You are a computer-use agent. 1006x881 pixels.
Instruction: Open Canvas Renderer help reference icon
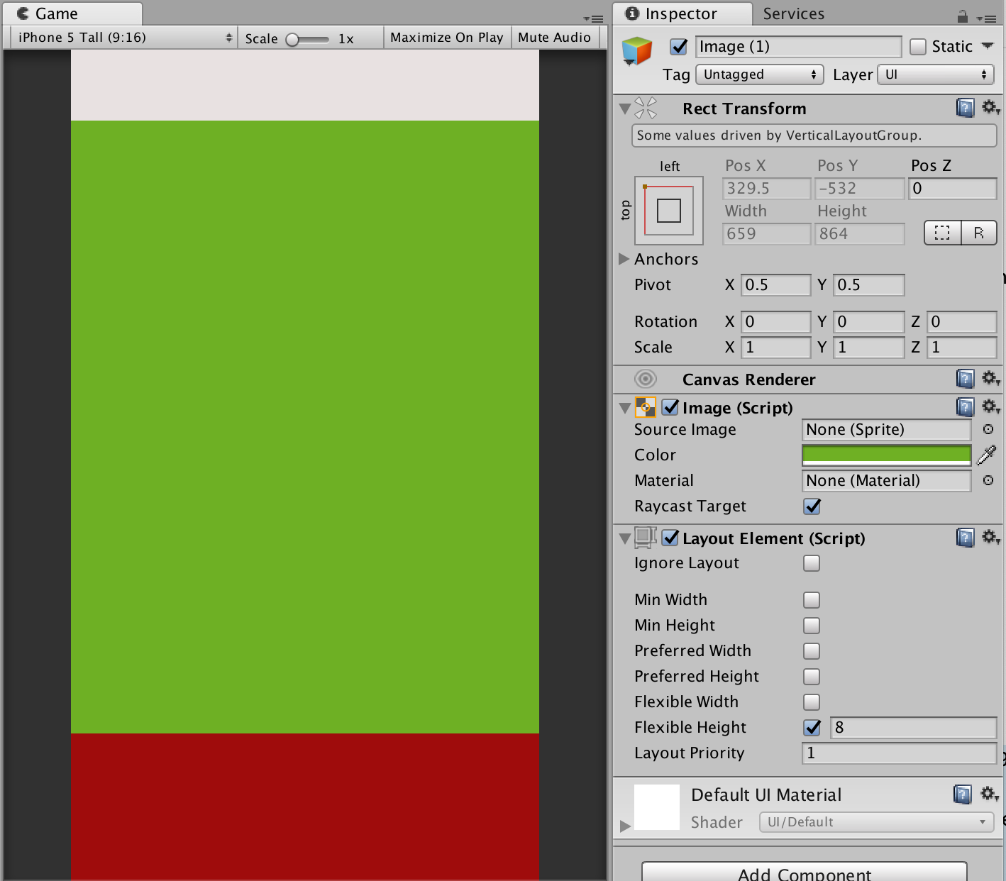click(x=965, y=379)
